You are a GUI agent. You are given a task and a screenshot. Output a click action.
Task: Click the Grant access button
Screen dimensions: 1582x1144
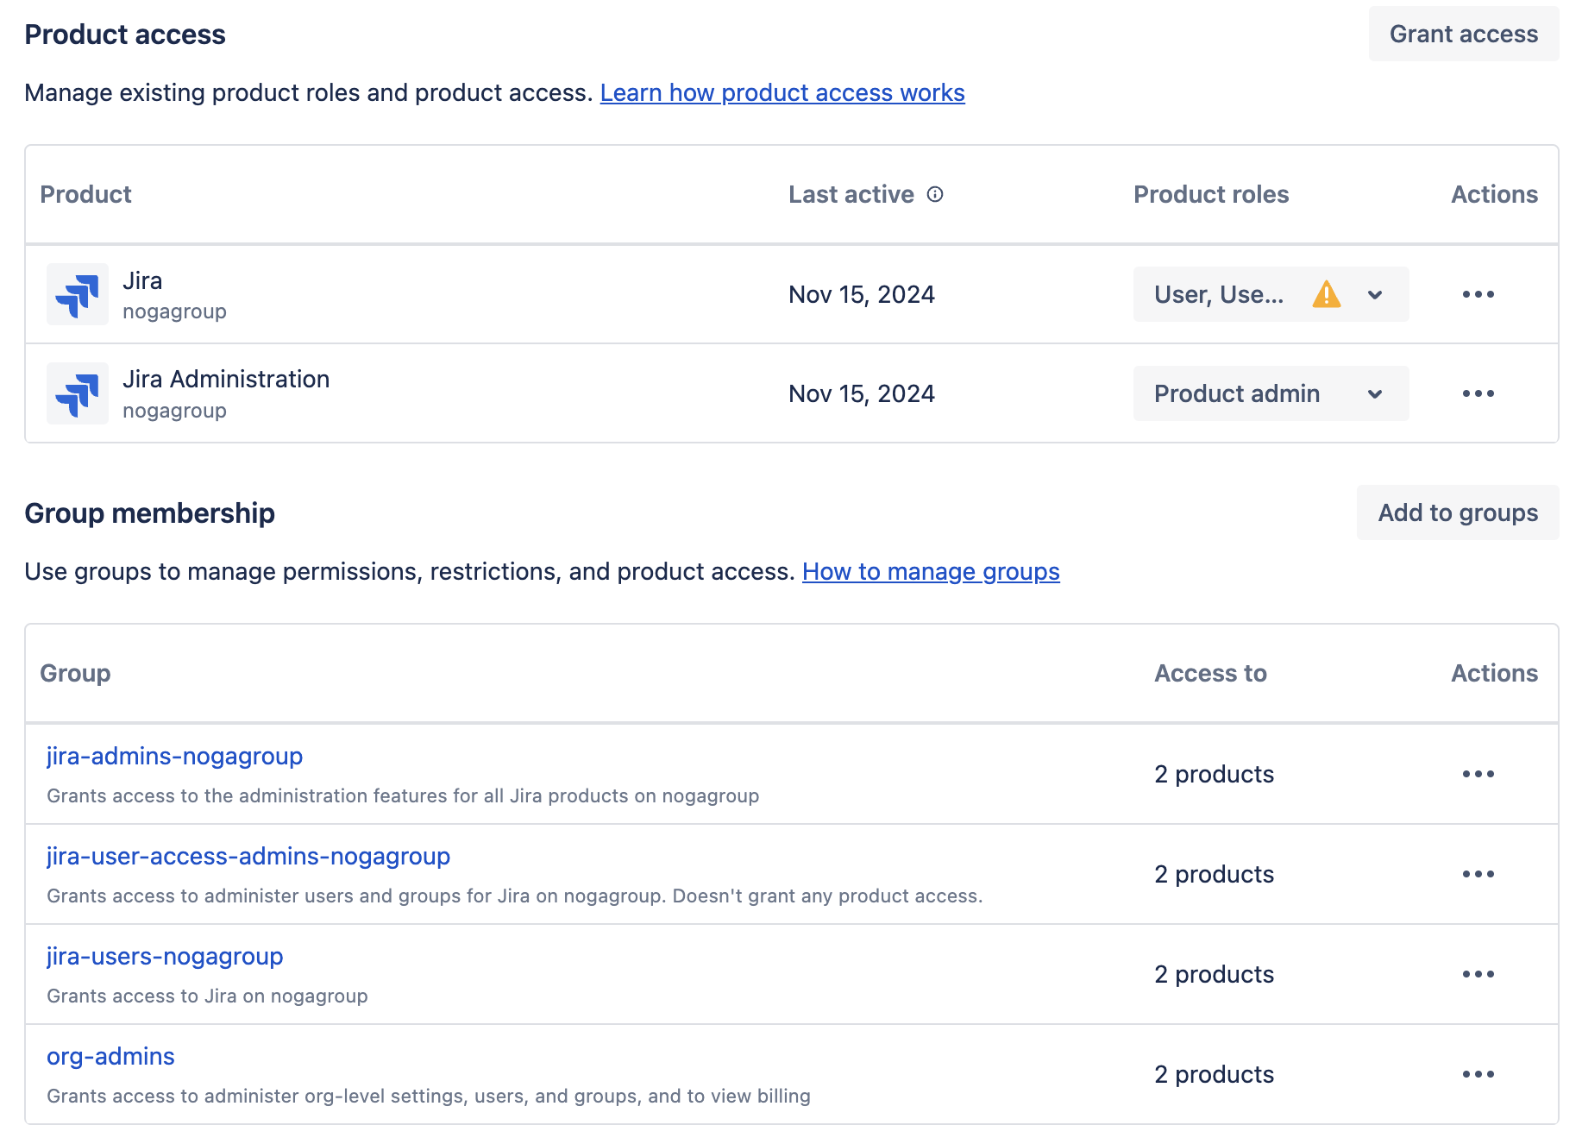1464,34
